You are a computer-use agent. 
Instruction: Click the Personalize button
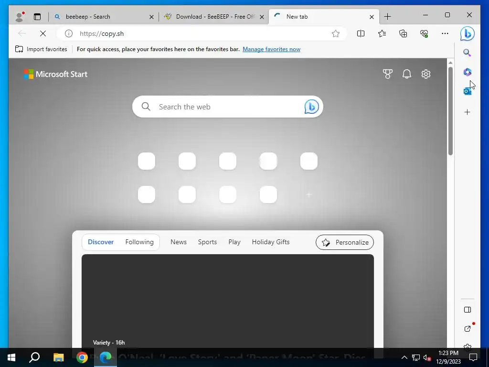[x=345, y=242]
